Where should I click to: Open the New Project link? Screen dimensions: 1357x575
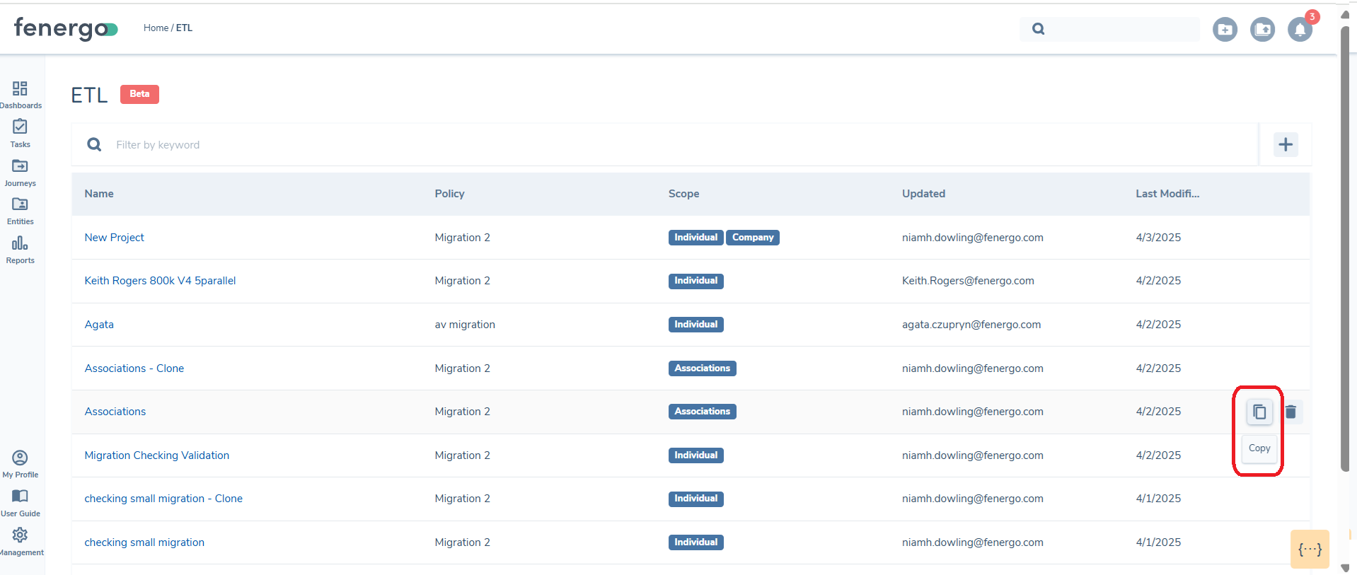click(x=114, y=238)
